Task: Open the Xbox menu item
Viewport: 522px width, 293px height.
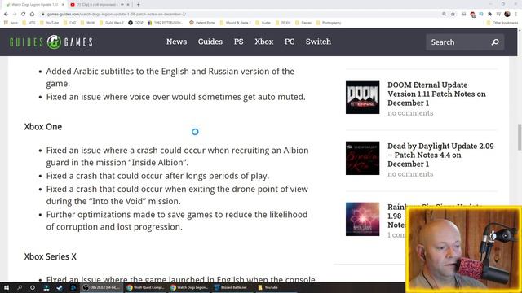Action: pos(264,42)
